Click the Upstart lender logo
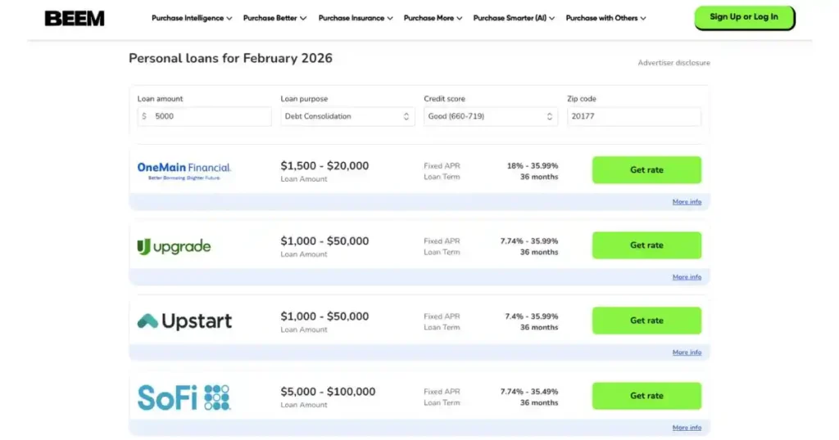Screen dimensions: 839x440 184,321
